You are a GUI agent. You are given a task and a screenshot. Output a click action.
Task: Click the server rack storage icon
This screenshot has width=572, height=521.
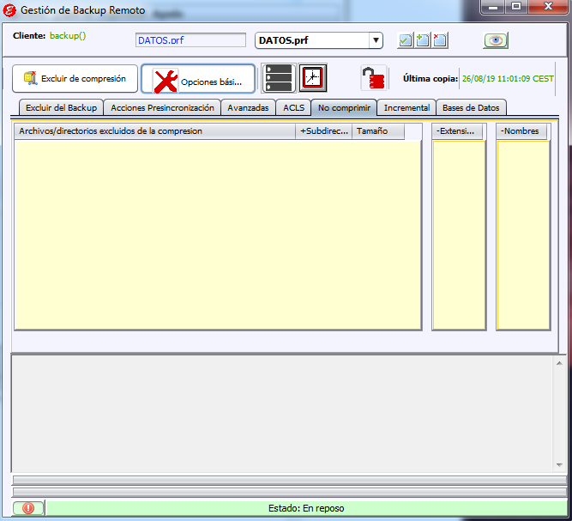[278, 78]
